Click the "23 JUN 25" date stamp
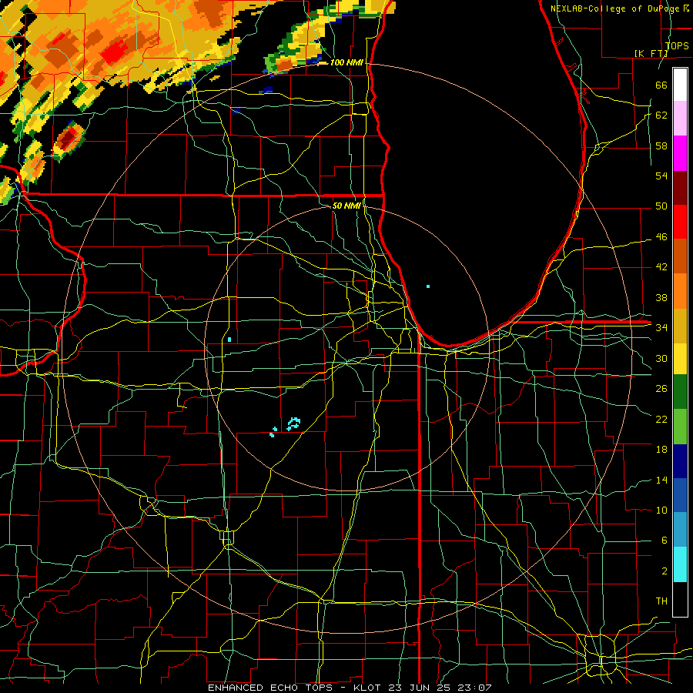 pyautogui.click(x=420, y=688)
